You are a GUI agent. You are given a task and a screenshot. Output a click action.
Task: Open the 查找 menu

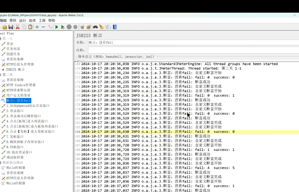[x=13, y=21]
